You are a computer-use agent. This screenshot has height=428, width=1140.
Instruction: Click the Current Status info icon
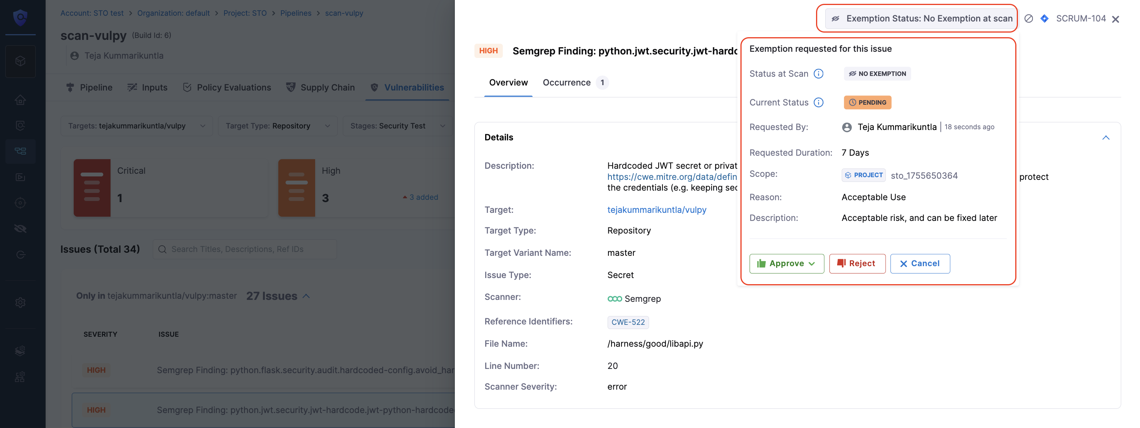(x=819, y=102)
